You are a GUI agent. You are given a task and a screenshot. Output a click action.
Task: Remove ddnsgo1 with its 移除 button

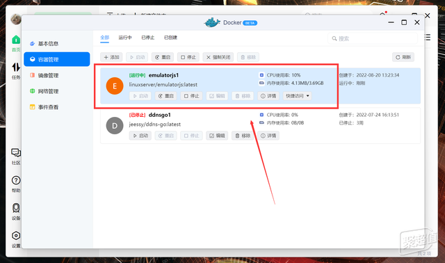[243, 136]
